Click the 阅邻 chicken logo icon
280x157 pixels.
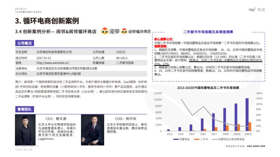click(105, 31)
